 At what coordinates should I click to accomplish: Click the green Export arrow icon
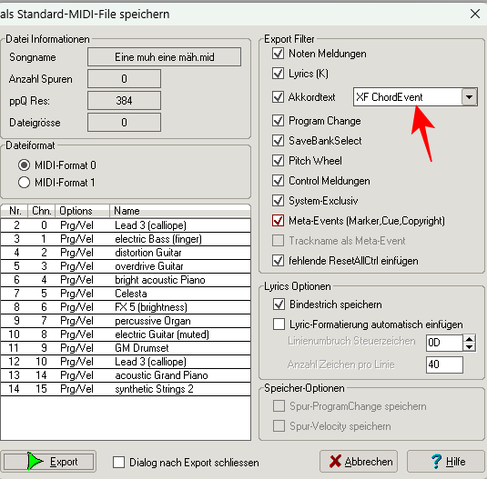click(35, 461)
